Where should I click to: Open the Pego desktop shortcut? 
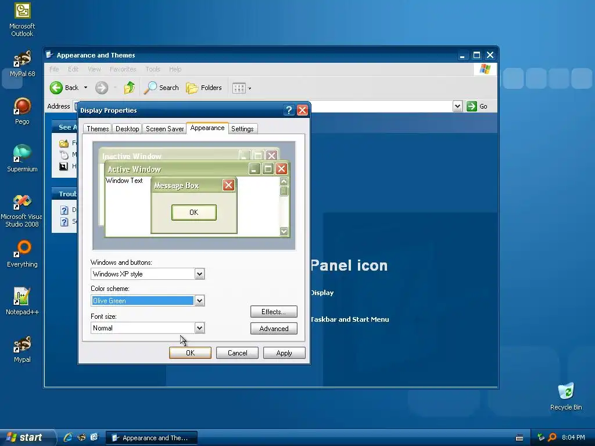tap(22, 111)
